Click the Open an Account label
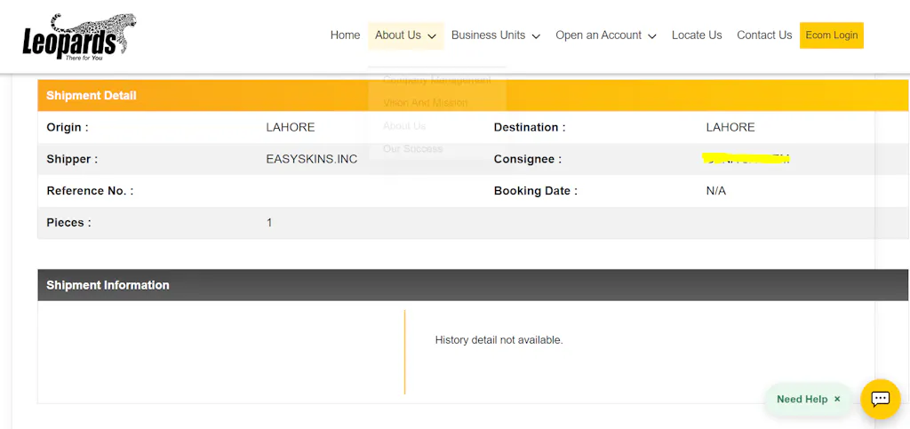This screenshot has width=910, height=429. click(x=598, y=36)
